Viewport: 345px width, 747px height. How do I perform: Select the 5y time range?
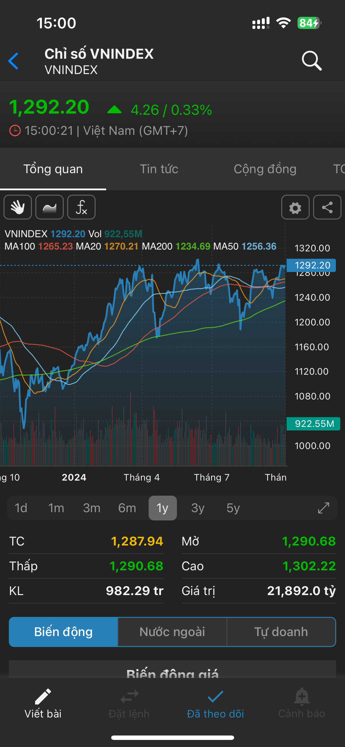(233, 508)
